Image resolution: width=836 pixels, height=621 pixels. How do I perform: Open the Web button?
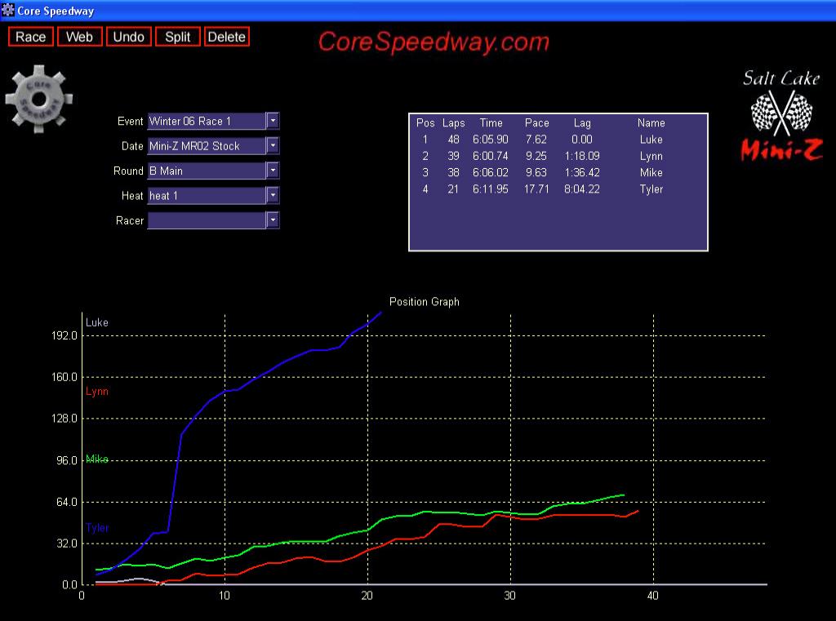pos(79,37)
